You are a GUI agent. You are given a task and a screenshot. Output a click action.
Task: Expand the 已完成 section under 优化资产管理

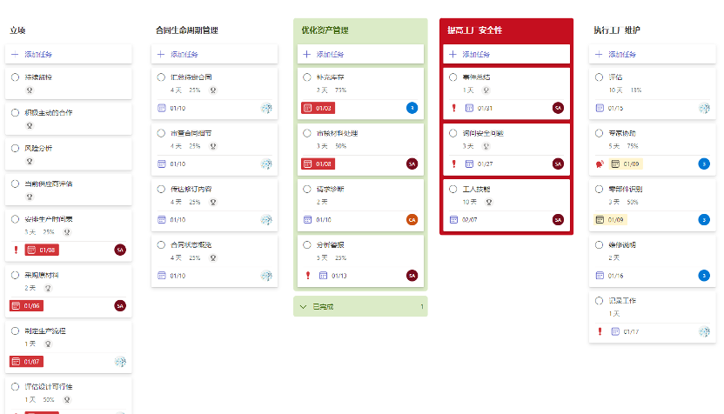[360, 306]
